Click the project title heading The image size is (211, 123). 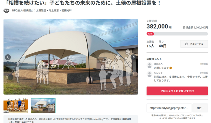tap(83, 3)
